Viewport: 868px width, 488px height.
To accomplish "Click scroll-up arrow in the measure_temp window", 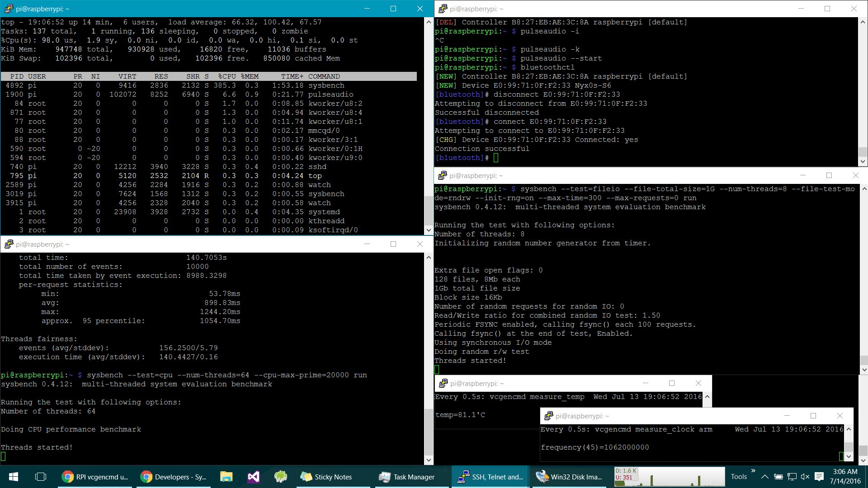I will [708, 397].
